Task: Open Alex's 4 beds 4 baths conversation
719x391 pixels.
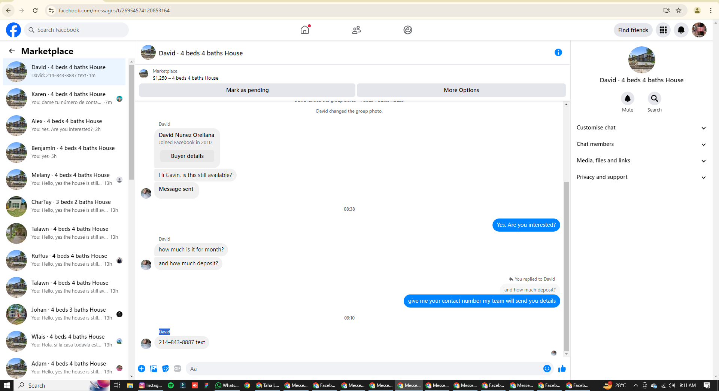Action: [64, 125]
